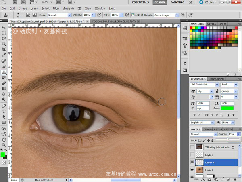Open the CS Live menu button
This screenshot has width=242, height=182.
point(208,2)
